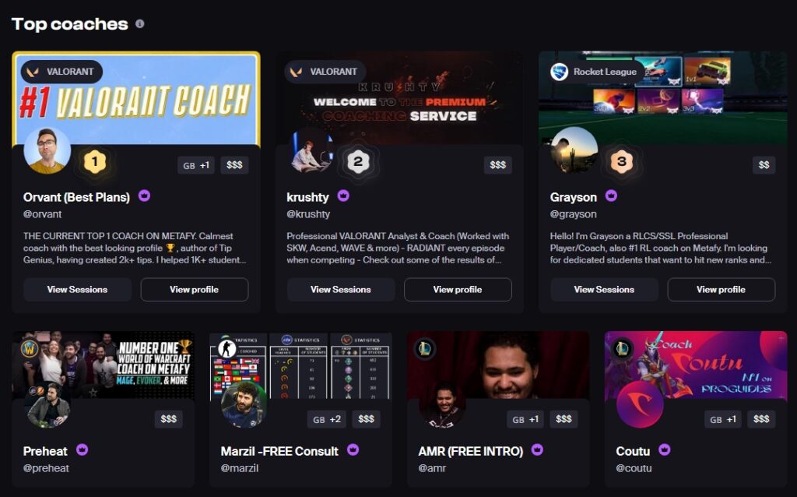Click View Sessions on Grayson's card
This screenshot has height=497, width=797.
click(604, 290)
